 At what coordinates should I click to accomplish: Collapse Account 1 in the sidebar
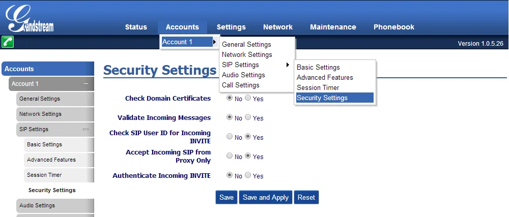point(86,84)
